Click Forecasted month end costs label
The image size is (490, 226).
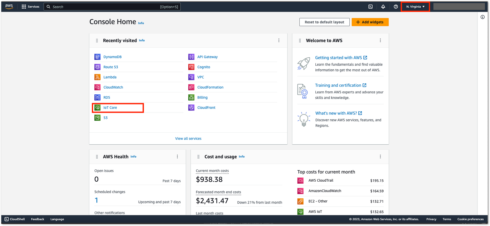click(218, 192)
